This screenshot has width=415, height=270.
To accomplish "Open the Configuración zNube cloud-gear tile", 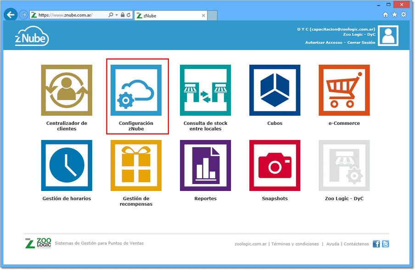I will [x=136, y=90].
